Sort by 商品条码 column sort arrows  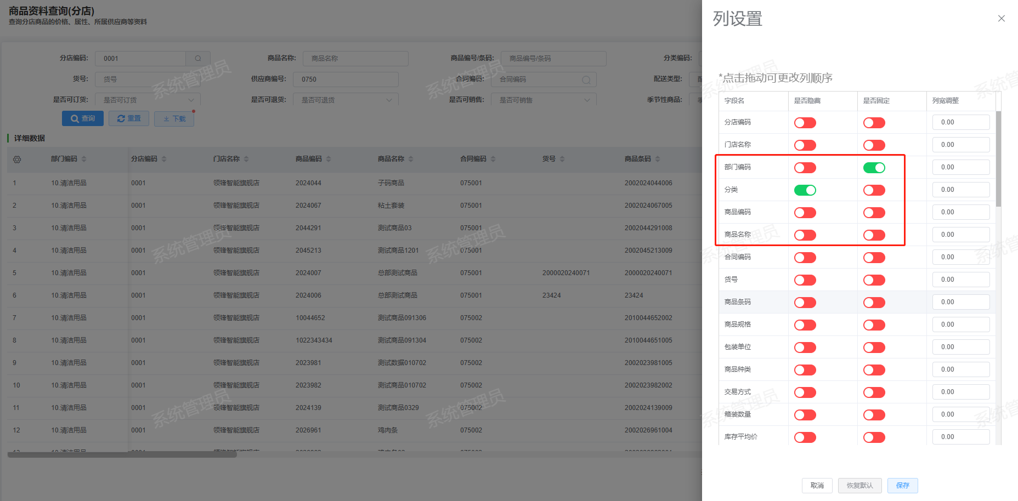tap(658, 159)
